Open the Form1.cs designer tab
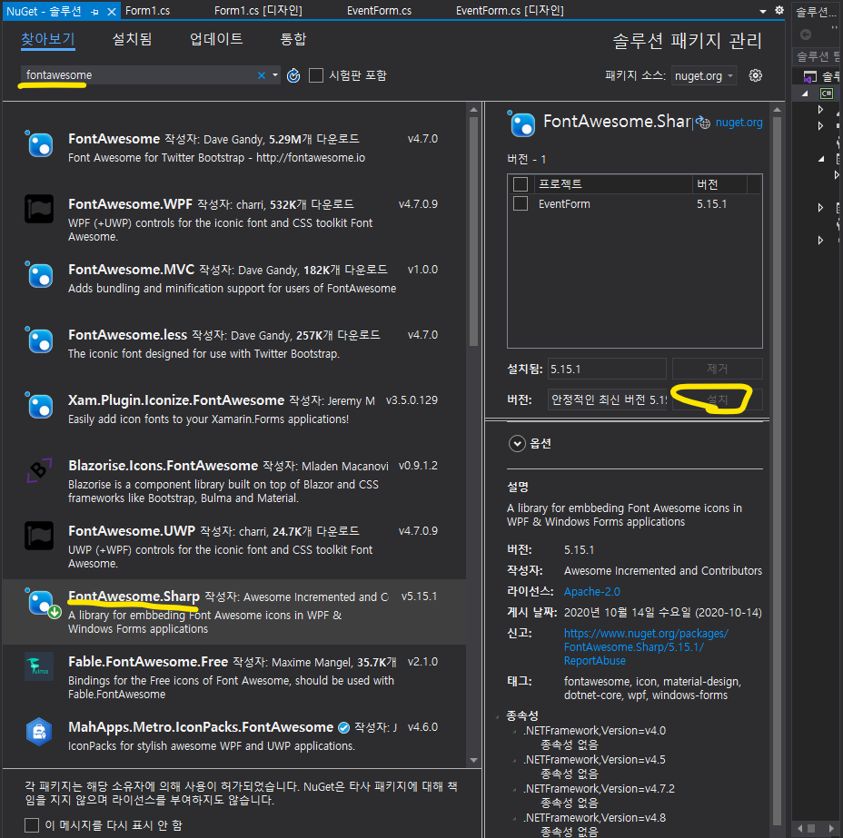This screenshot has height=838, width=843. pos(258,11)
